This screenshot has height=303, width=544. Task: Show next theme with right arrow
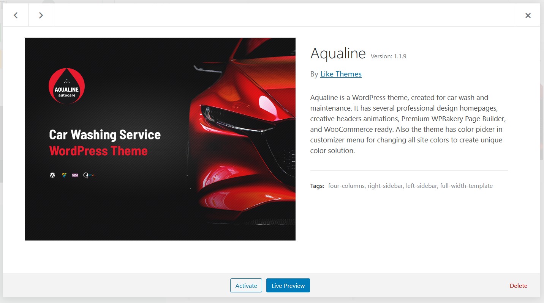[x=41, y=15]
